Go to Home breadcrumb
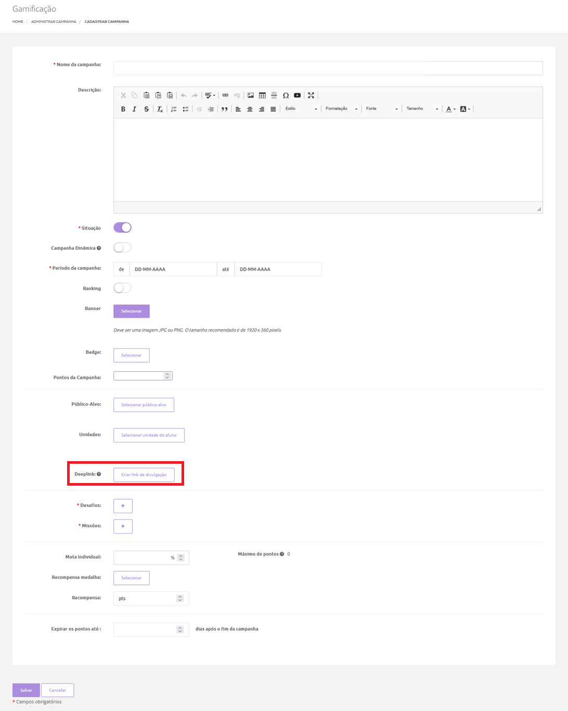The height and width of the screenshot is (711, 568). (x=18, y=22)
